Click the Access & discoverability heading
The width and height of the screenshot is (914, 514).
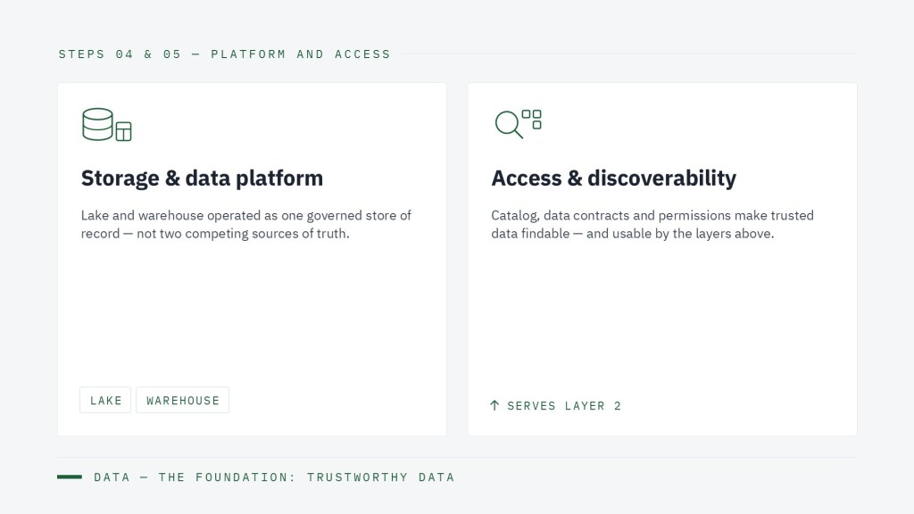pos(613,178)
